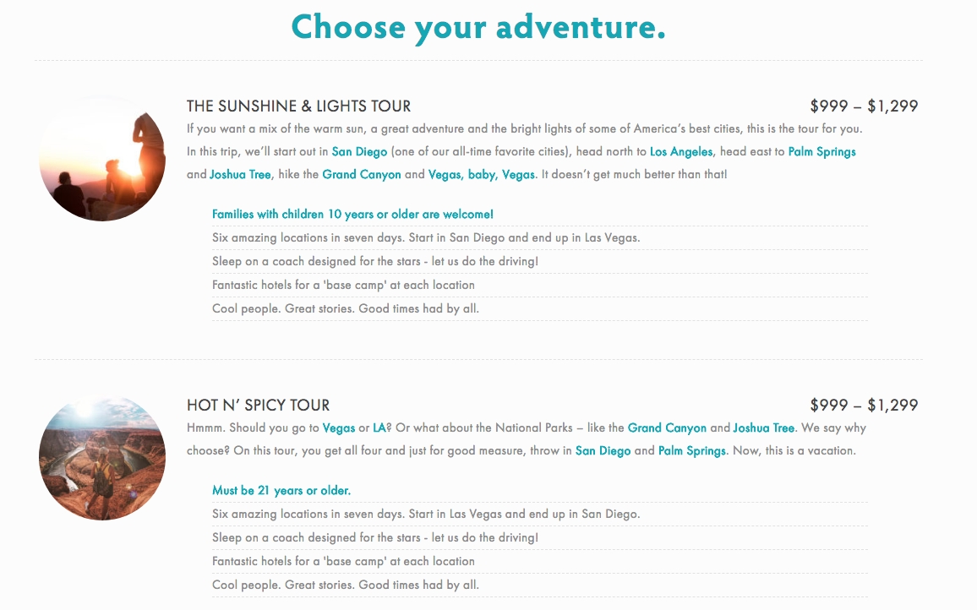This screenshot has width=977, height=610.
Task: Click the 'Must be 21 years or older' note
Action: coord(281,491)
